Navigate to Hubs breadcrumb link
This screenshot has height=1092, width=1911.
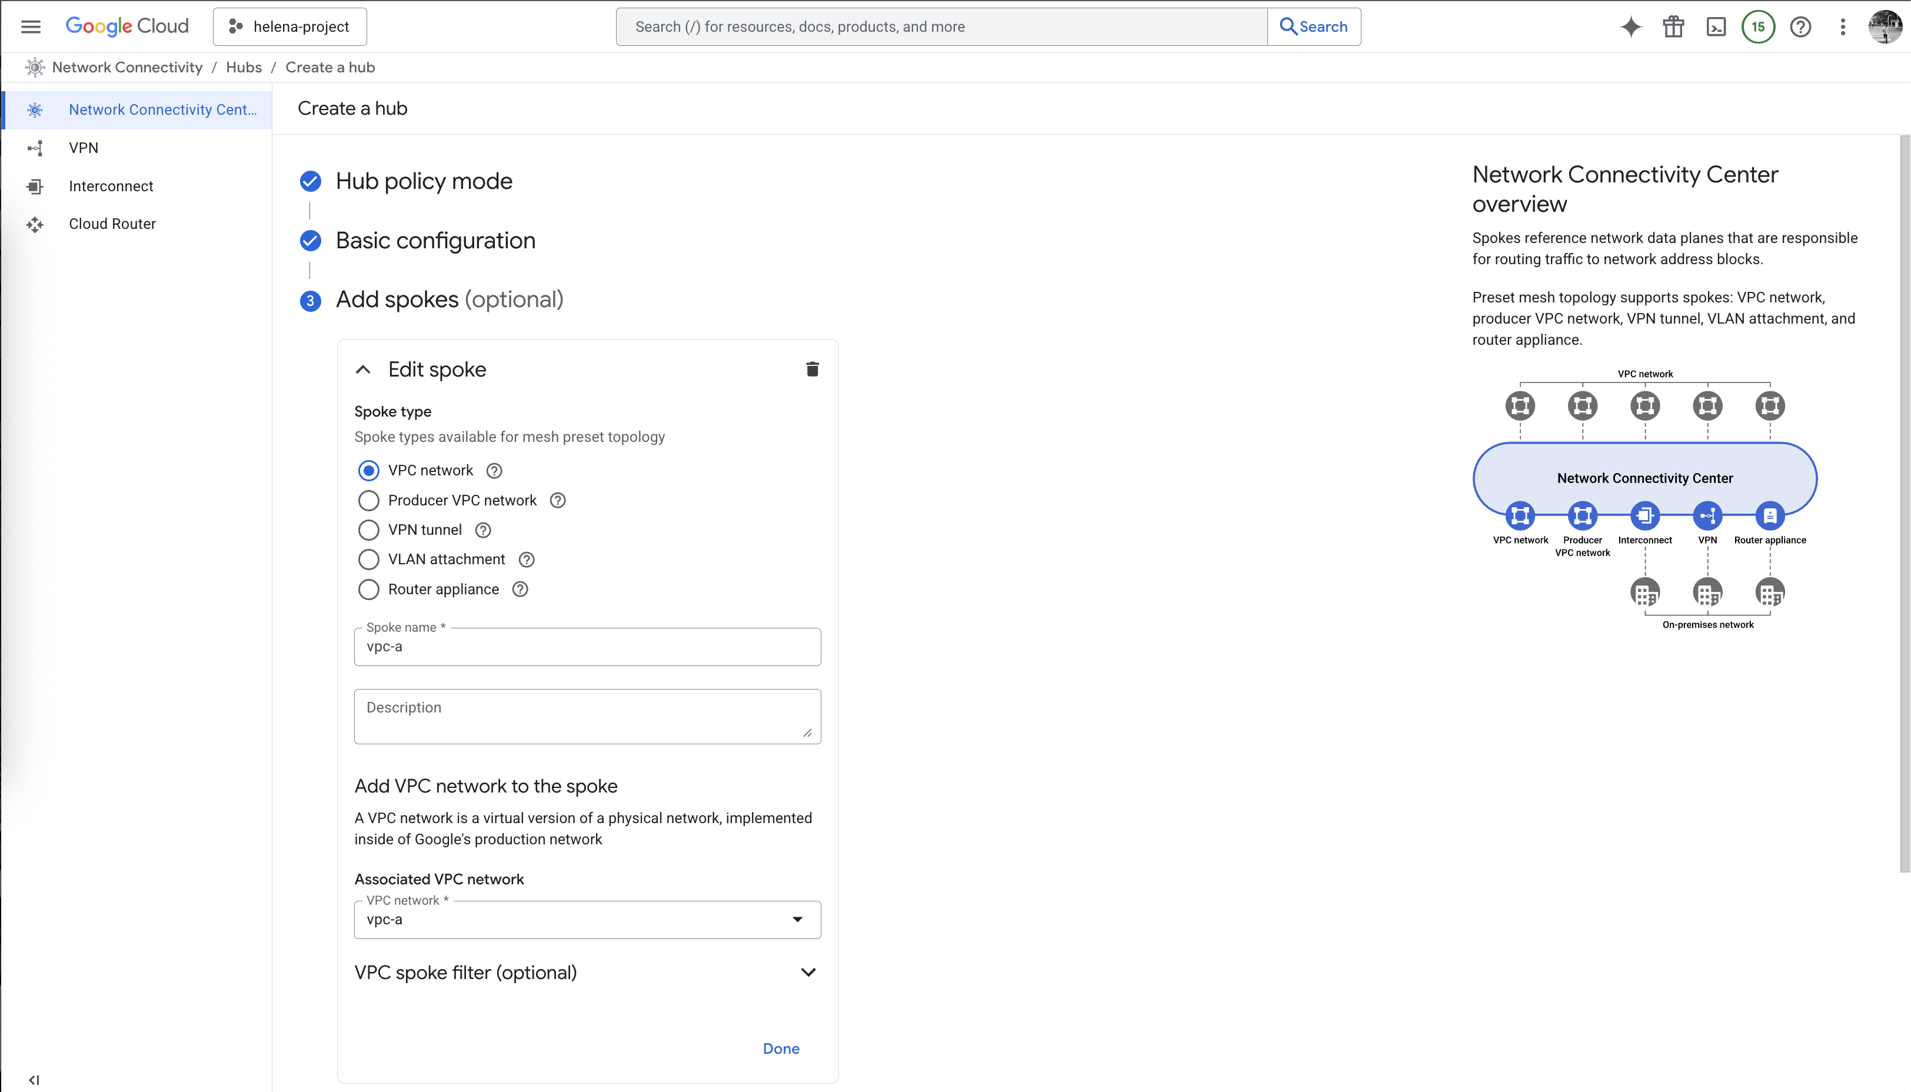pyautogui.click(x=244, y=68)
